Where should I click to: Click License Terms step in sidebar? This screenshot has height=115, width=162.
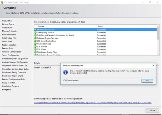(8, 24)
